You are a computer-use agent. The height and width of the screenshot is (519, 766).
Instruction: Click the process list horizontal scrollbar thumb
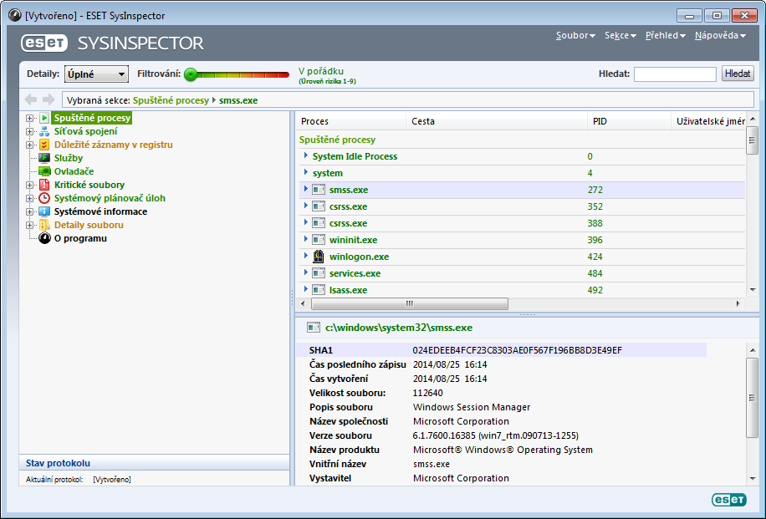pyautogui.click(x=410, y=303)
